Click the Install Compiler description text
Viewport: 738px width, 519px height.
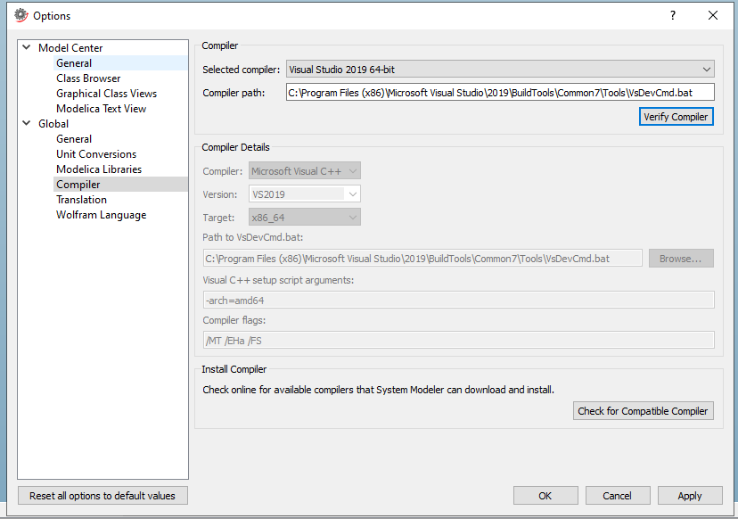pyautogui.click(x=378, y=390)
